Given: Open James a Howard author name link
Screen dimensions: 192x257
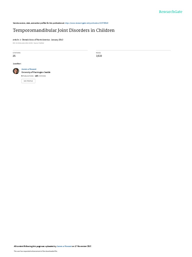Looking at the screenshot, I should click(x=29, y=69).
